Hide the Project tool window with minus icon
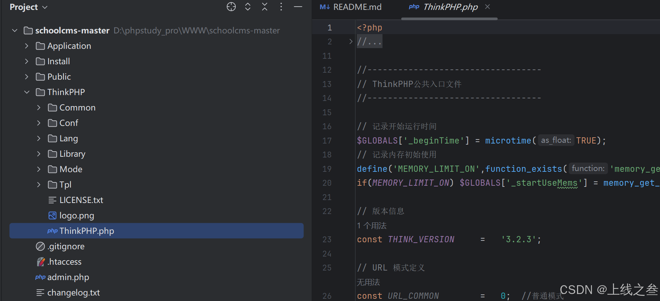The height and width of the screenshot is (301, 660). coord(298,7)
